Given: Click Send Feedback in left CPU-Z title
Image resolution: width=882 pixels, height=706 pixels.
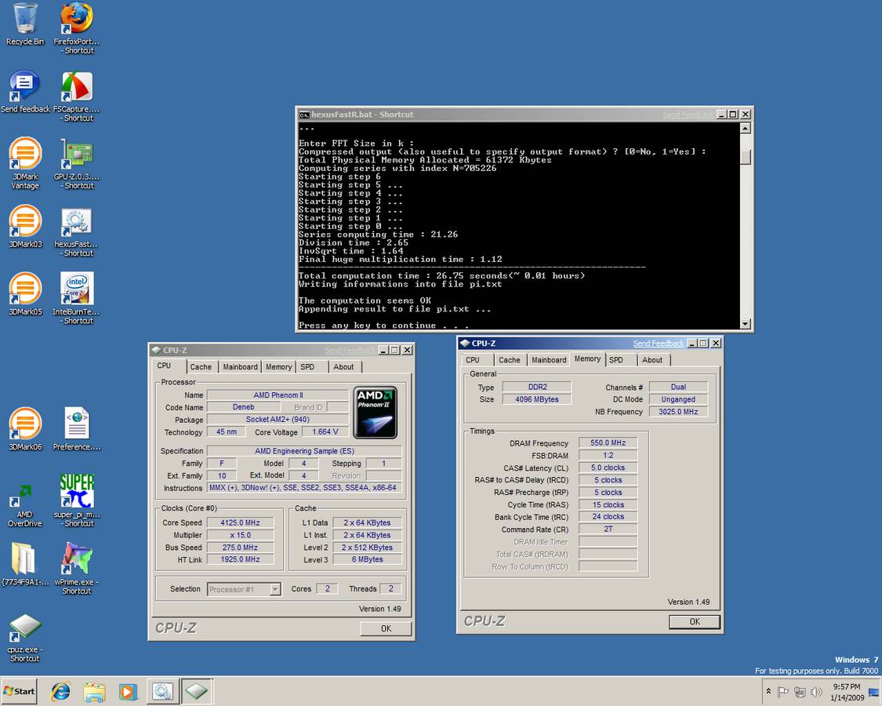Looking at the screenshot, I should tap(349, 350).
